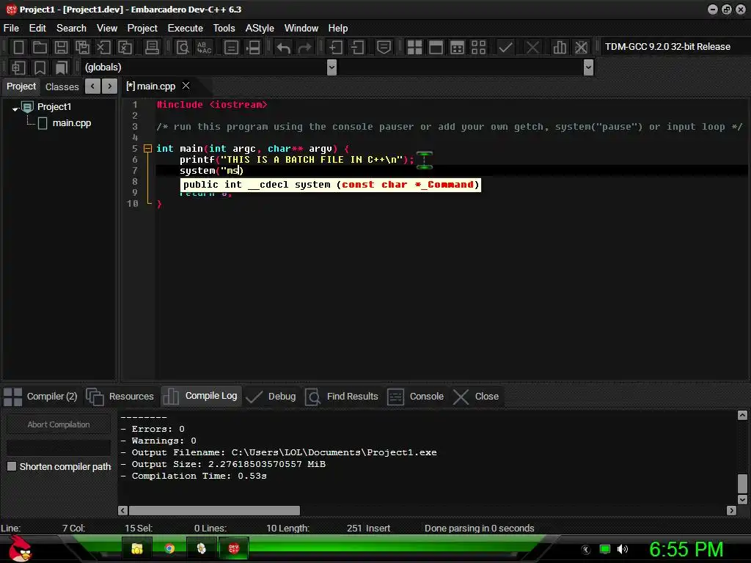Click the Open file folder icon
Image resolution: width=751 pixels, height=563 pixels.
pyautogui.click(x=40, y=48)
